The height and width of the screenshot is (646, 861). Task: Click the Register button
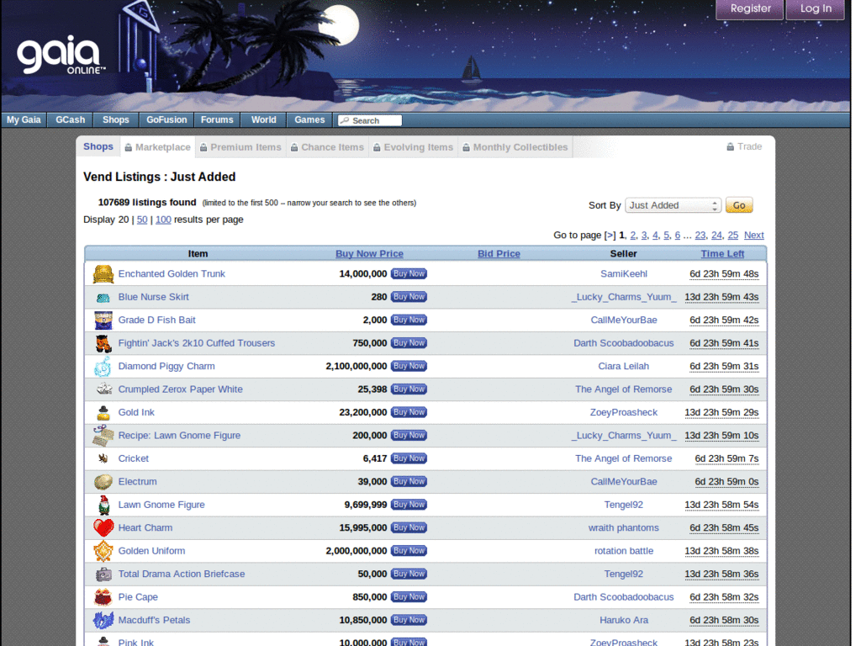click(750, 8)
